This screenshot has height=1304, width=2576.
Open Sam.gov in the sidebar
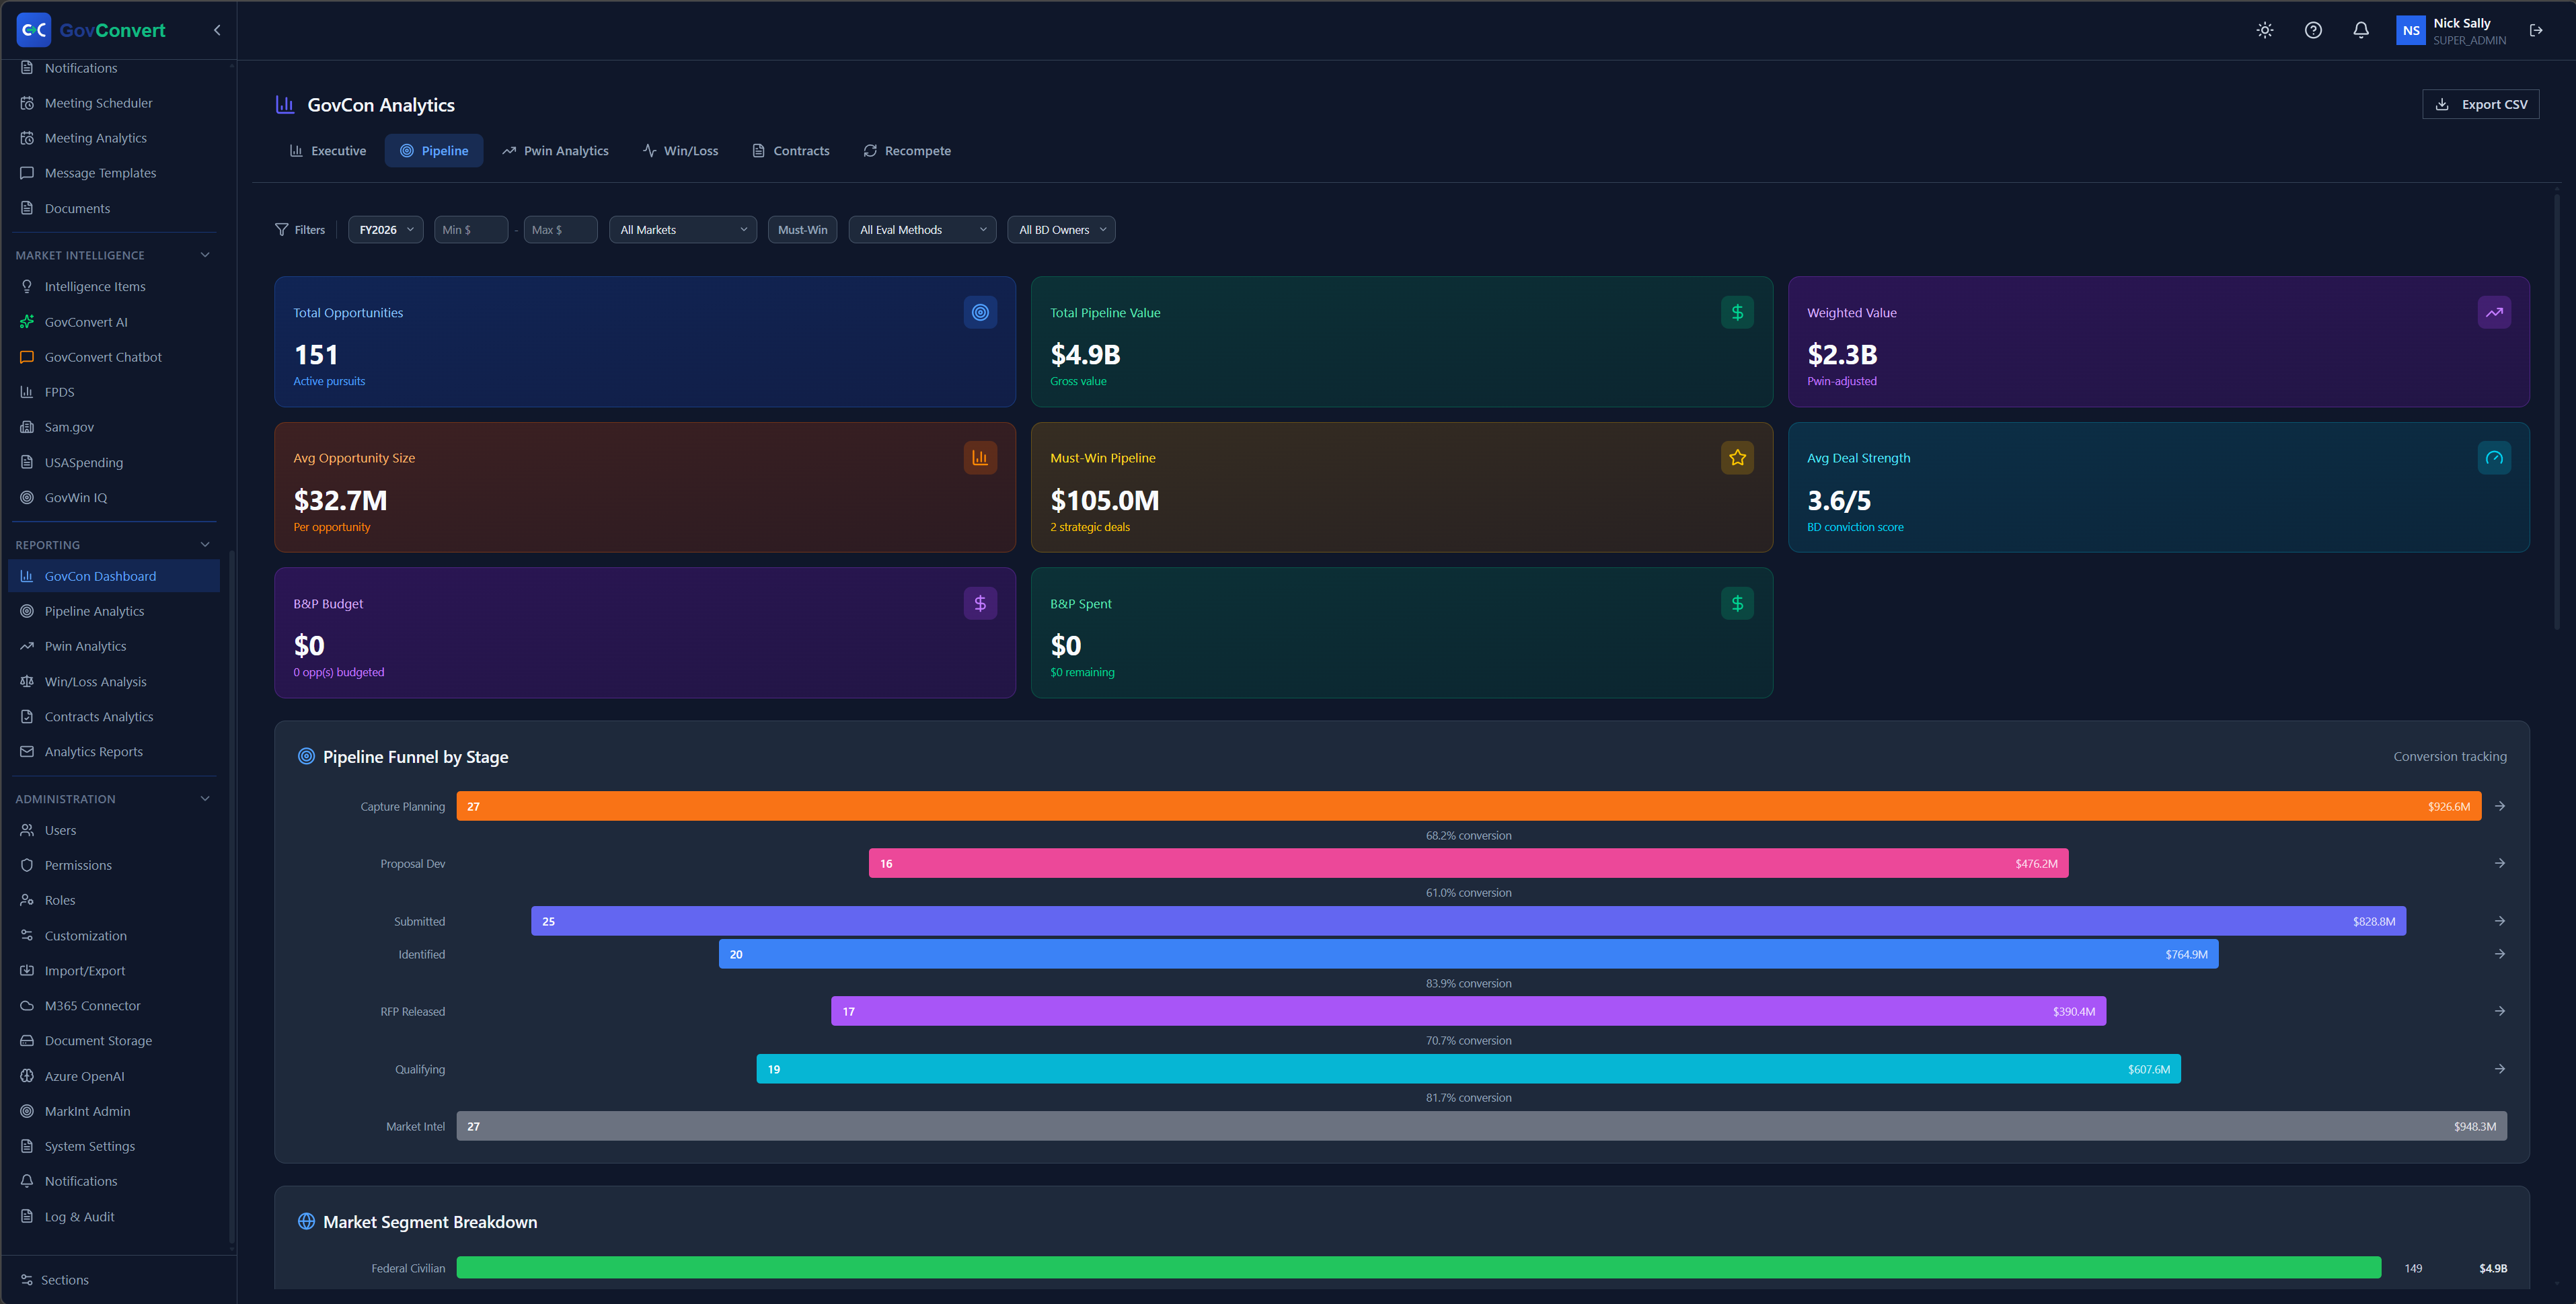(114, 427)
